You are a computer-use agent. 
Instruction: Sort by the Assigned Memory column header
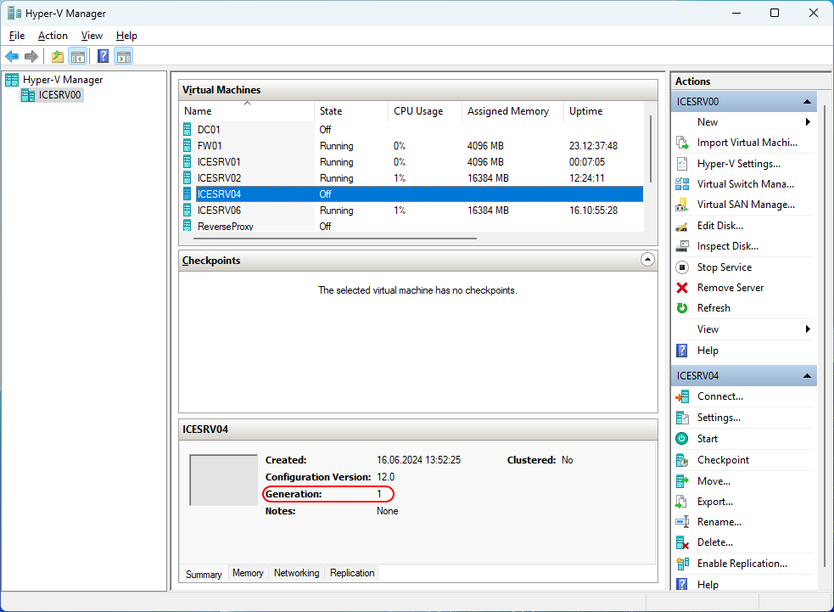coord(512,110)
